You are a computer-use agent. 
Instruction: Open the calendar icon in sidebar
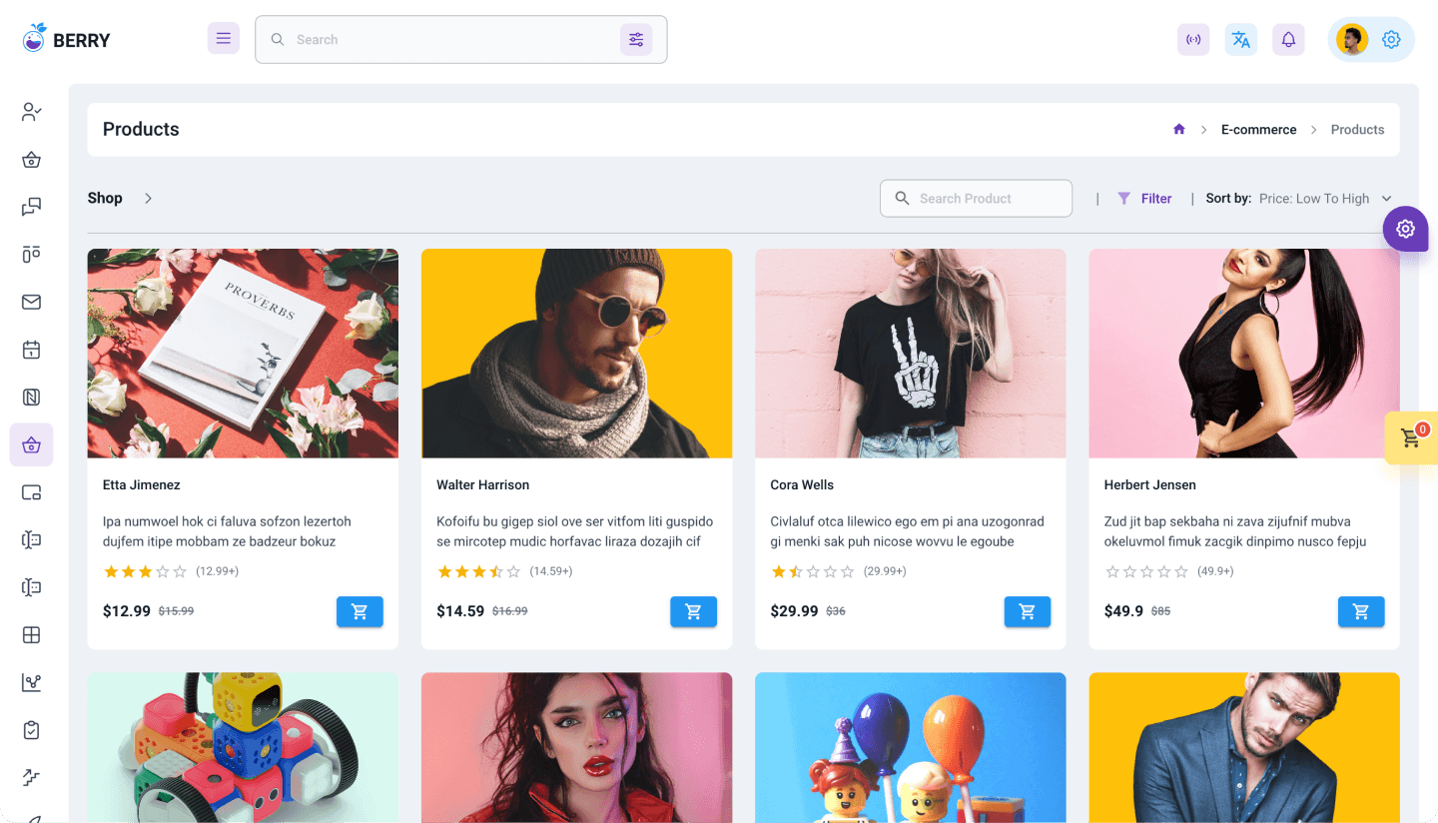pos(31,350)
